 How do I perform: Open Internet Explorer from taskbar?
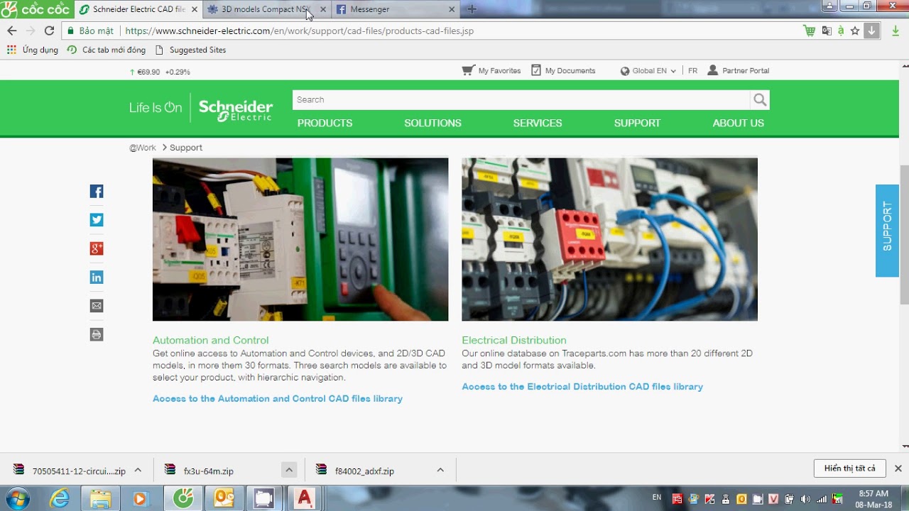(x=60, y=498)
